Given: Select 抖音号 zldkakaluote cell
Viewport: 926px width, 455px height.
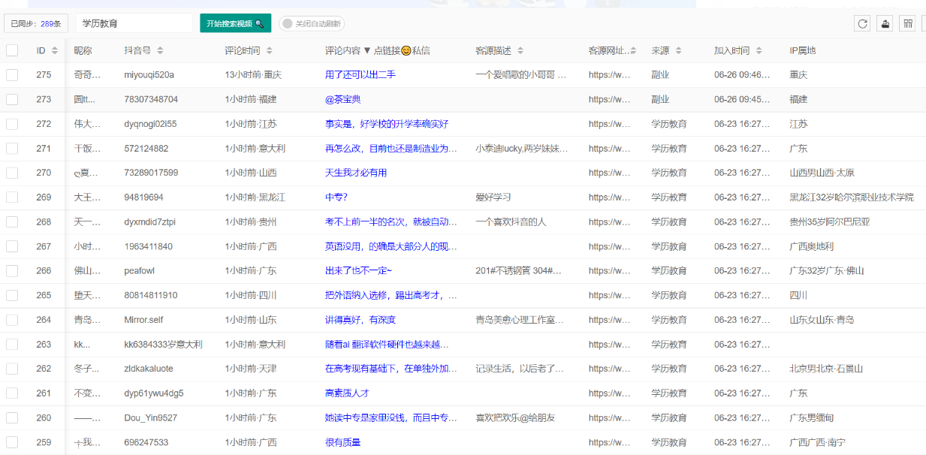Looking at the screenshot, I should click(x=149, y=369).
